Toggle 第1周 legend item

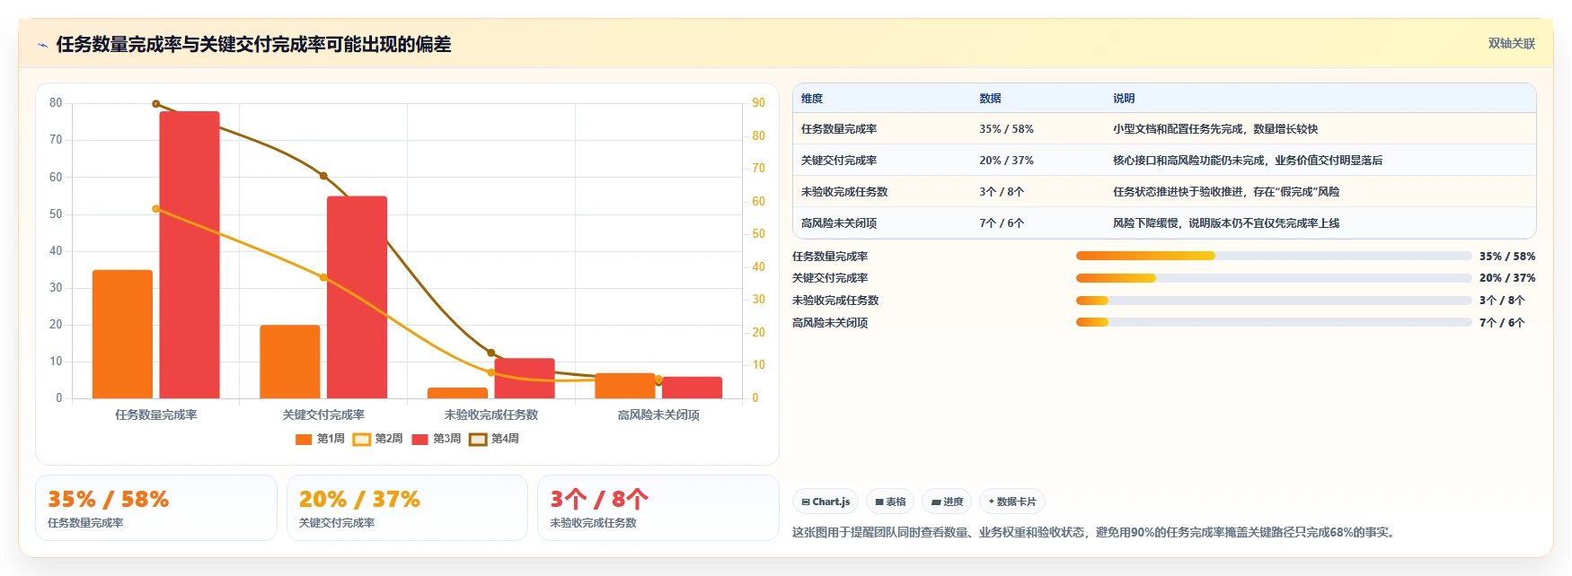click(x=320, y=439)
